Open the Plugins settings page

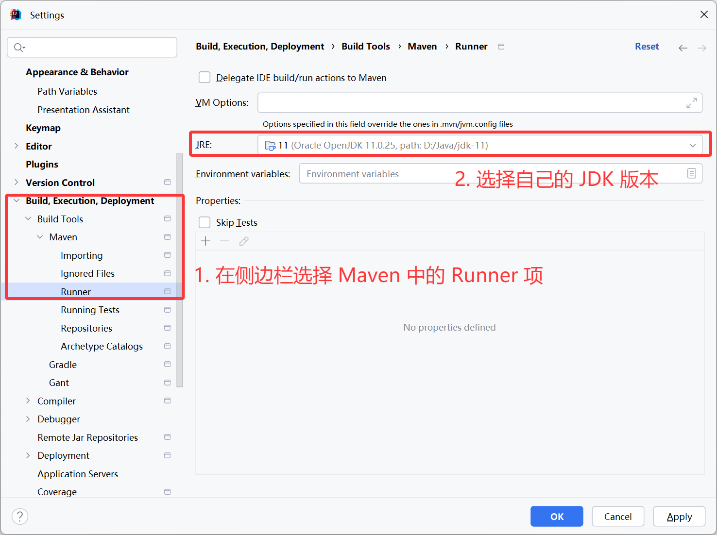42,165
